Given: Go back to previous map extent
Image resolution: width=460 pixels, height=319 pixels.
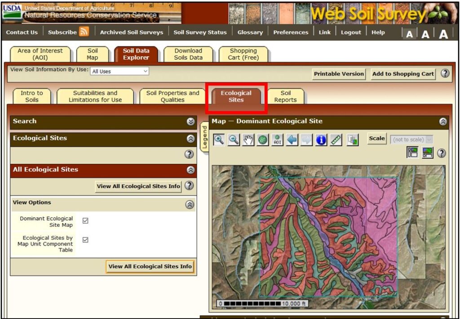Looking at the screenshot, I should (x=292, y=140).
